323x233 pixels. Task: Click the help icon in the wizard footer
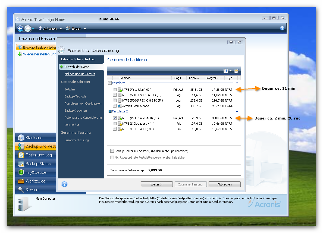click(64, 184)
